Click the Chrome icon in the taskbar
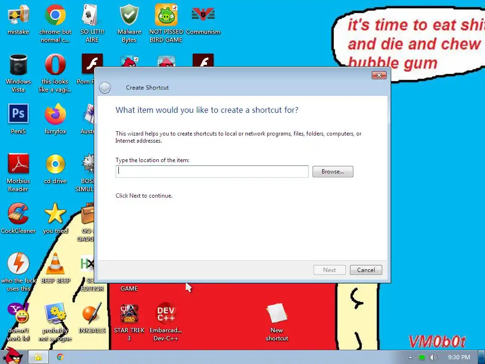This screenshot has width=485, height=364. point(60,357)
